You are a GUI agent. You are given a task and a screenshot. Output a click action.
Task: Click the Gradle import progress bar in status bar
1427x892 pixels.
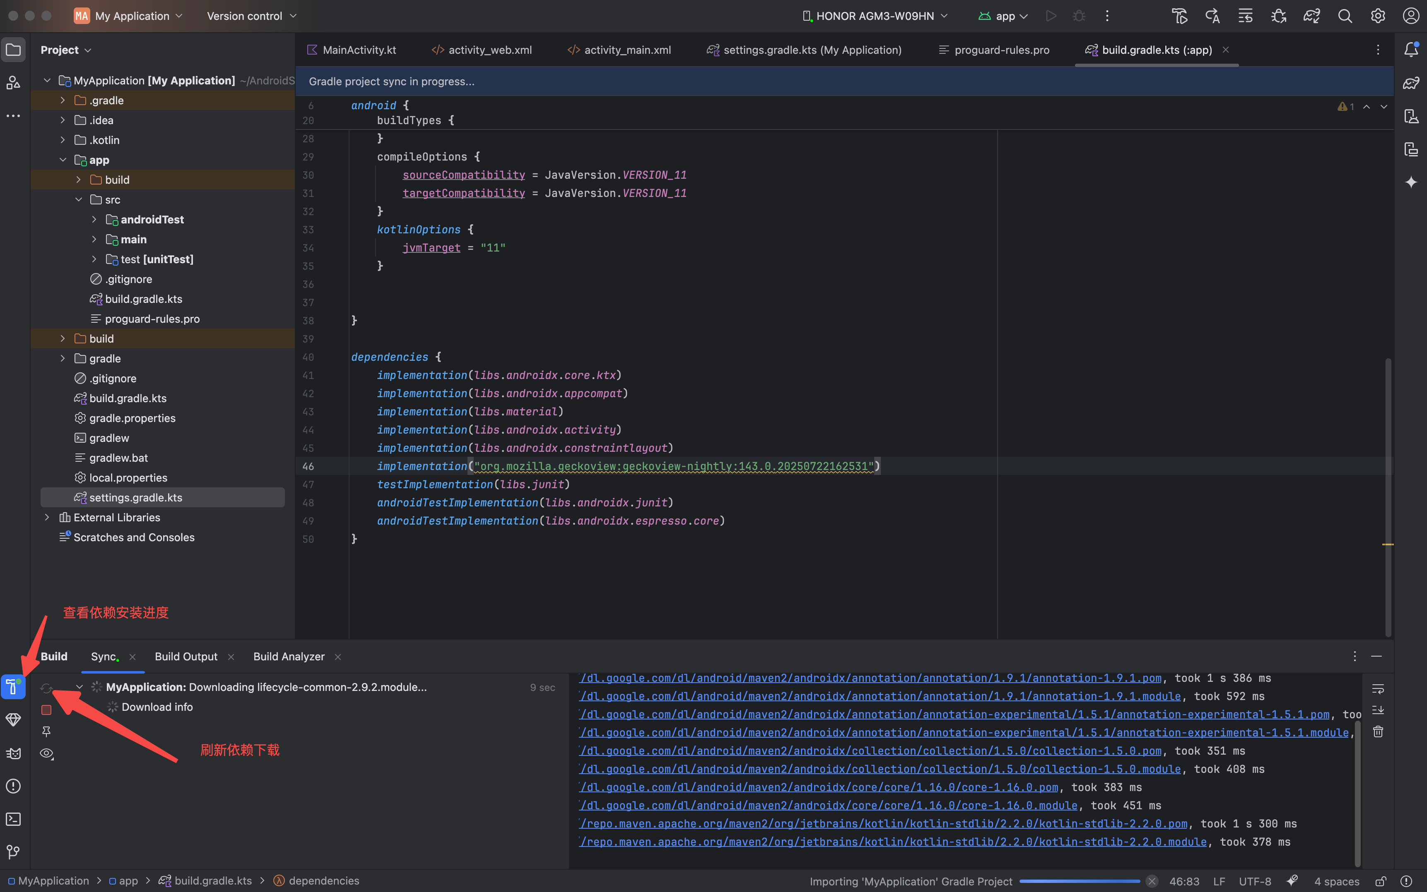(x=1079, y=881)
